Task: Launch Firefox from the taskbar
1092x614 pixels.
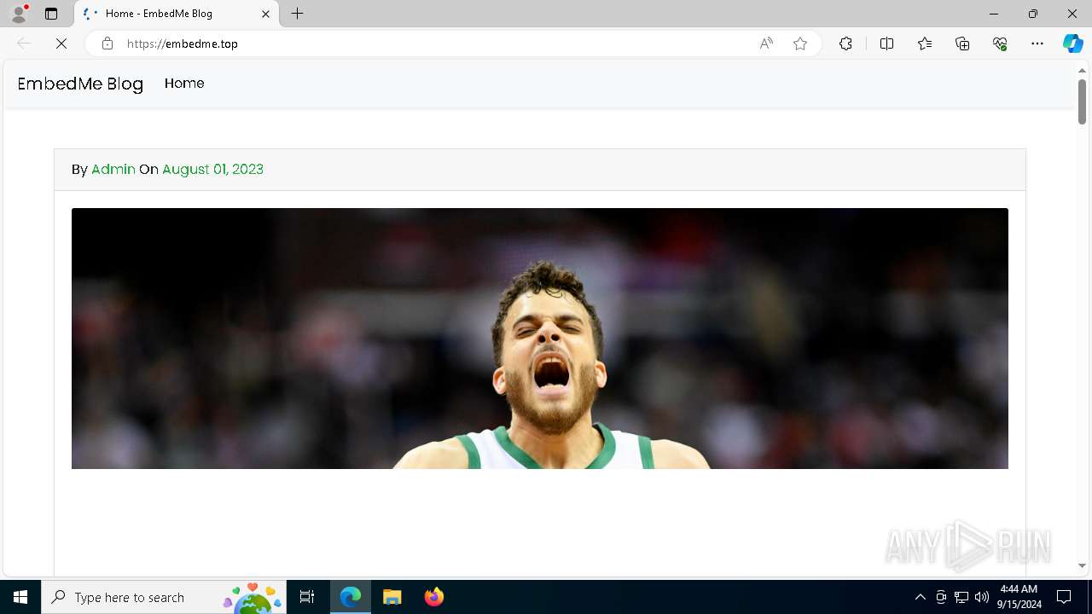Action: click(x=433, y=597)
